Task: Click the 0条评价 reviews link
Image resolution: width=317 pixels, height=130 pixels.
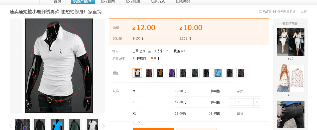Action: [157, 58]
